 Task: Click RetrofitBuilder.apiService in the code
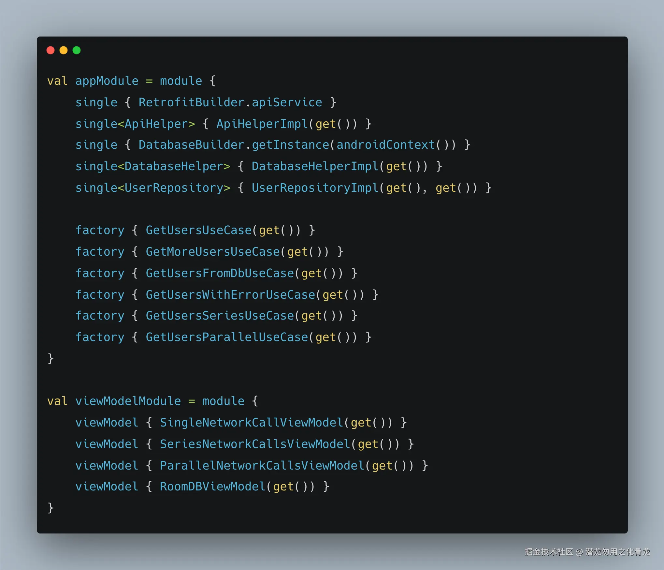click(230, 102)
